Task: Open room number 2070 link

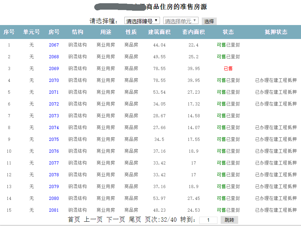Action: click(54, 80)
